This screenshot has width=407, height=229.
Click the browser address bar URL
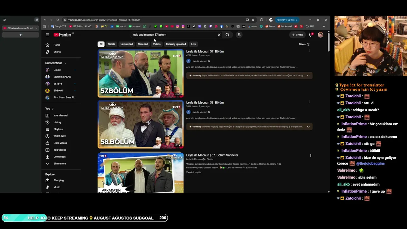coord(104,20)
